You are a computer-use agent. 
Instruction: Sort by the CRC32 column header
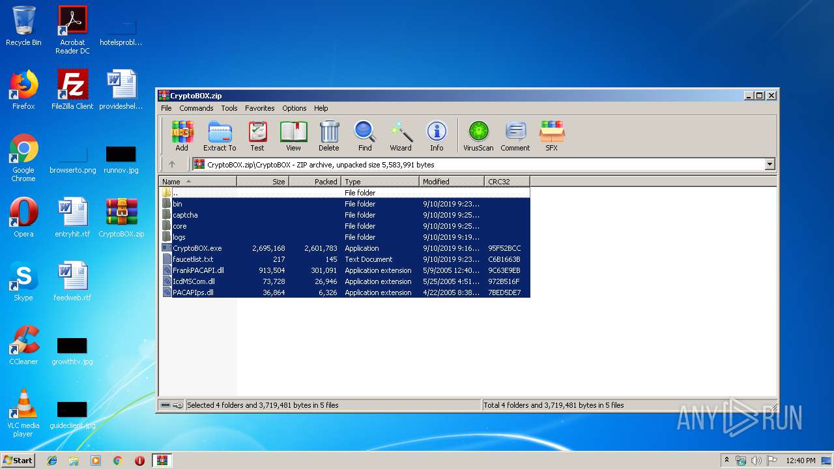507,182
